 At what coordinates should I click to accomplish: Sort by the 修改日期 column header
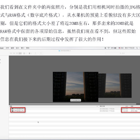102,106
